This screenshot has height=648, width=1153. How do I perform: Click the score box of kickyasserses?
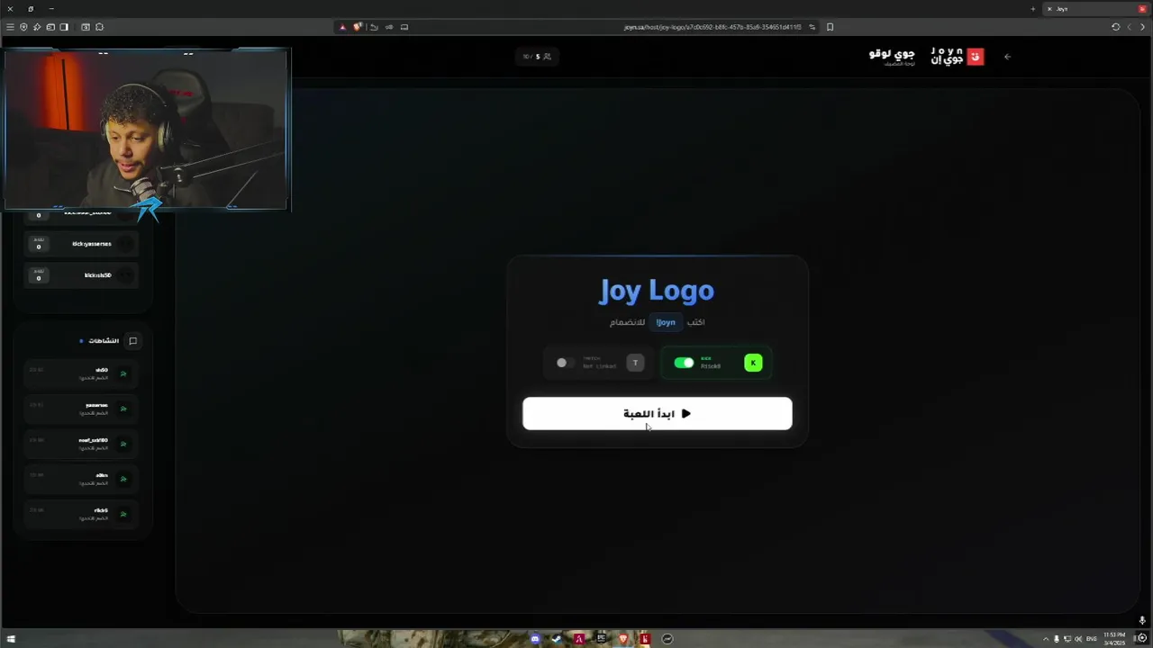click(x=38, y=244)
